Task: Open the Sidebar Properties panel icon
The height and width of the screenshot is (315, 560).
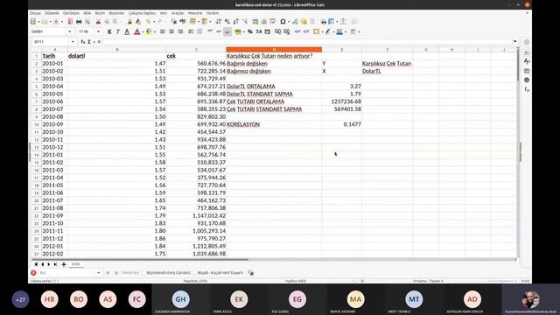Action: (x=527, y=52)
